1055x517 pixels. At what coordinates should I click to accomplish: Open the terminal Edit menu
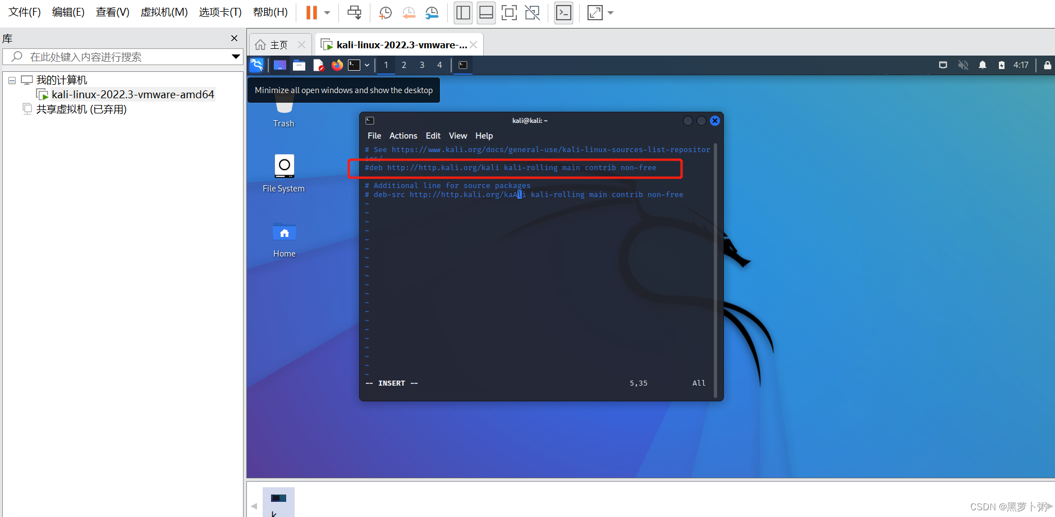point(433,136)
